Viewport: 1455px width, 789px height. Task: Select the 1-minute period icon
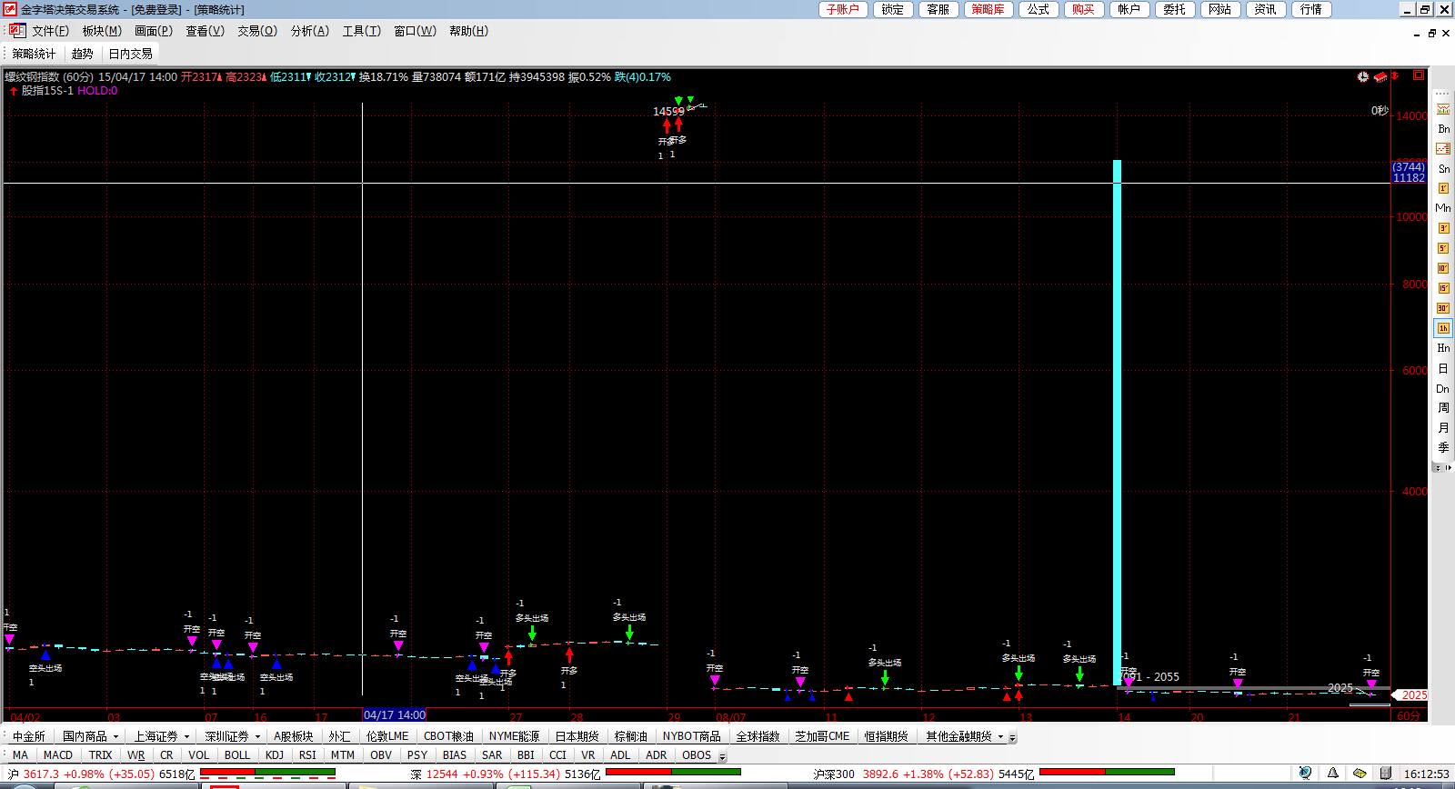[x=1443, y=188]
